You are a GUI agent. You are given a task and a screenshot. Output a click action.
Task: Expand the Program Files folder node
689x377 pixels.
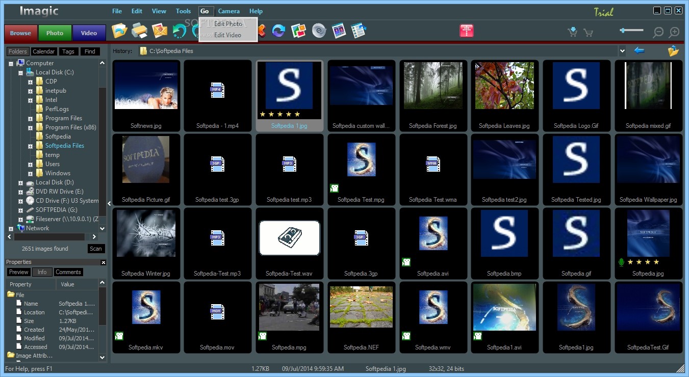[30, 118]
